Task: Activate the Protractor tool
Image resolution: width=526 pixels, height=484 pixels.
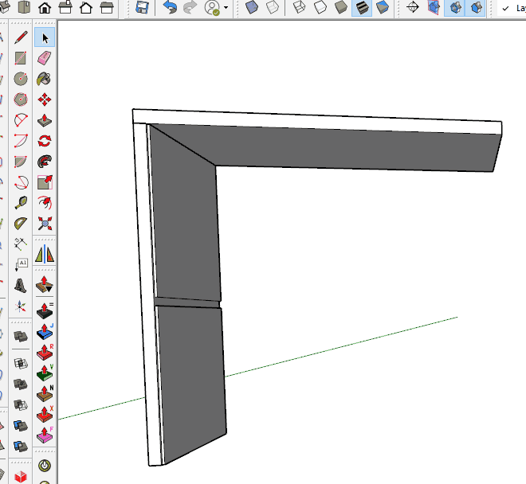Action: click(21, 224)
